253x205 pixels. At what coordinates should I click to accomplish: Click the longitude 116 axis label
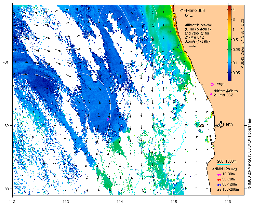pos(228,202)
